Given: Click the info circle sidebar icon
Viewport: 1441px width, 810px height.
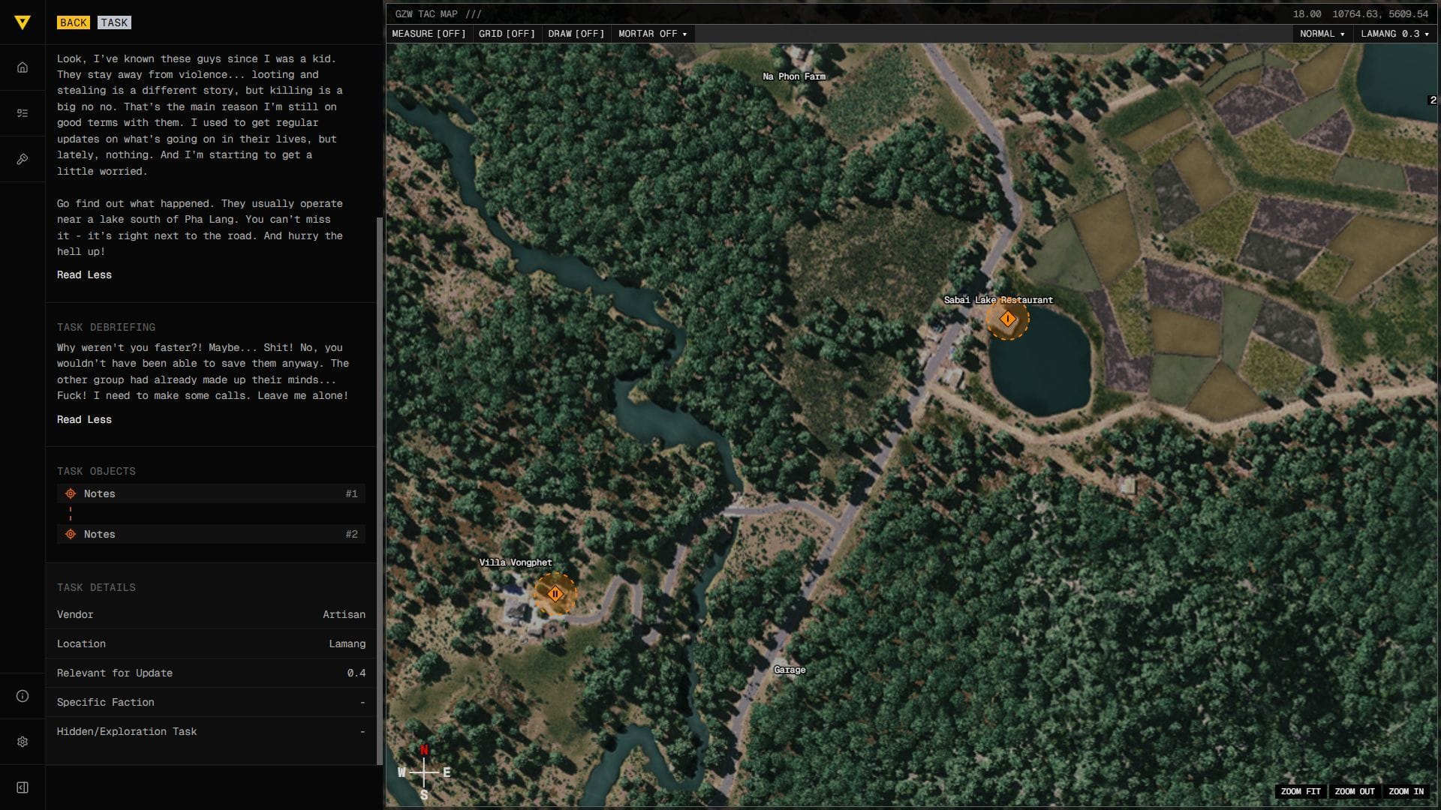Looking at the screenshot, I should tap(23, 696).
